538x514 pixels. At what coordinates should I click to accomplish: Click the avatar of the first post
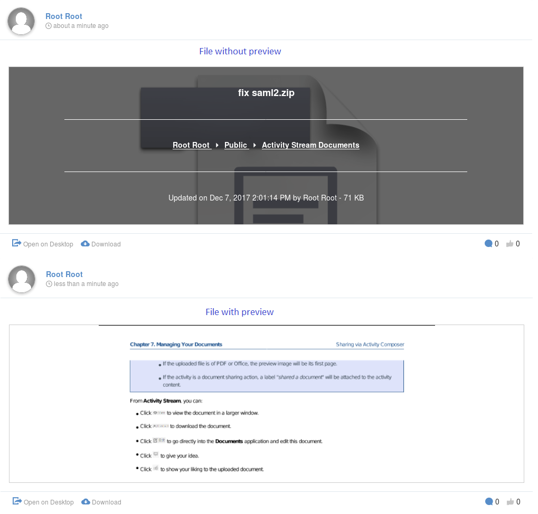[x=21, y=21]
